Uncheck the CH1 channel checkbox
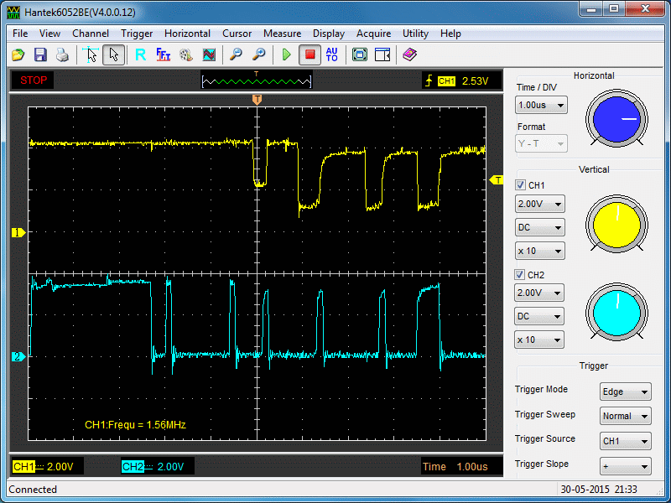671x503 pixels. coord(521,185)
